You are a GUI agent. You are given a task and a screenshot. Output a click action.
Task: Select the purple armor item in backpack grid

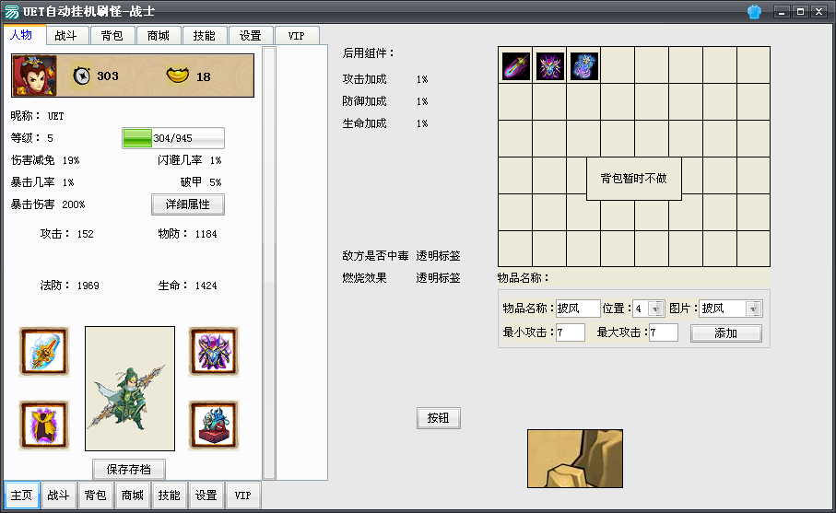549,65
